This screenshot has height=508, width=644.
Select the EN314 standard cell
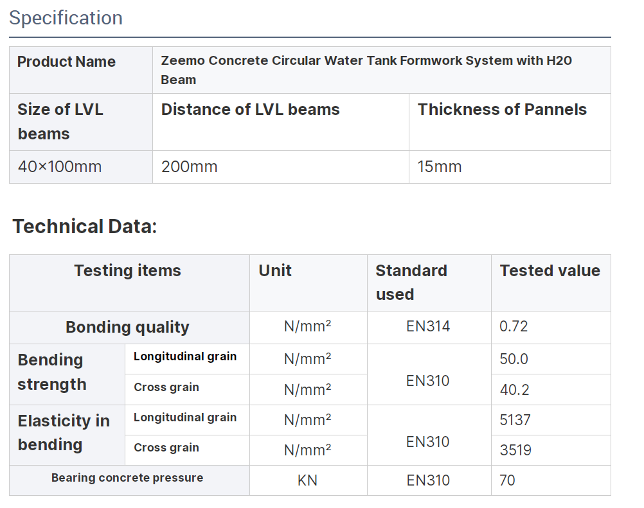(428, 326)
